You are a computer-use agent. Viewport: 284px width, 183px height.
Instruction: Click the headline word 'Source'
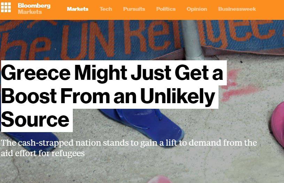point(35,120)
